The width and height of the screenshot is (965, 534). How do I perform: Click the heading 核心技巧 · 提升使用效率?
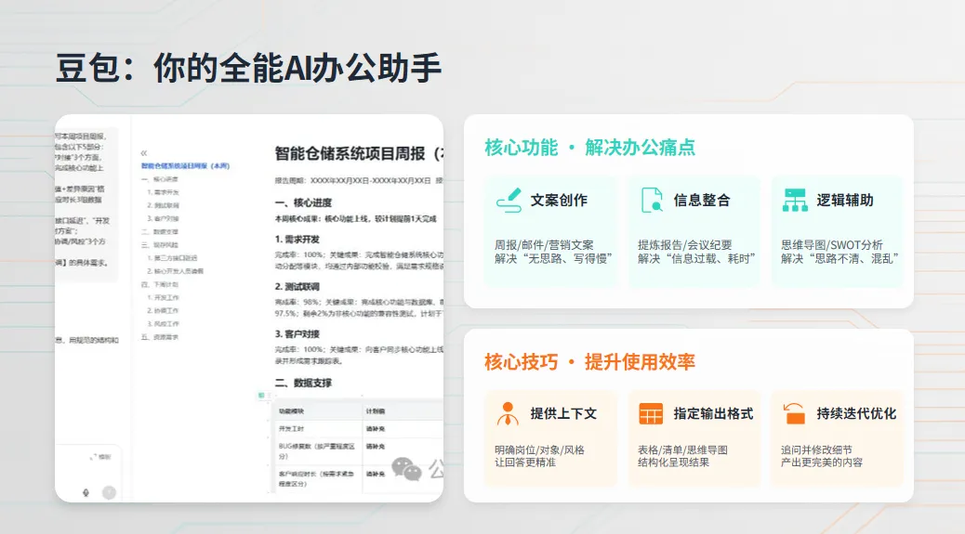(x=589, y=362)
